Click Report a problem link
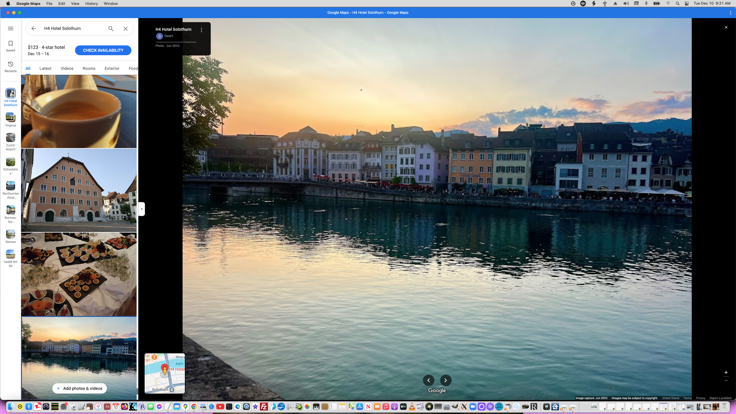Image resolution: width=736 pixels, height=414 pixels. [x=720, y=398]
